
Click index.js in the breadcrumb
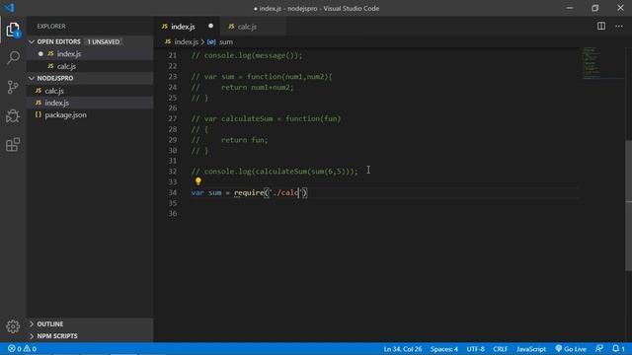186,41
